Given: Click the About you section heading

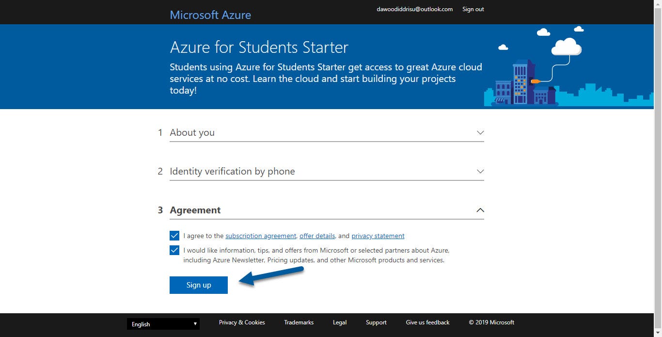Looking at the screenshot, I should 192,132.
